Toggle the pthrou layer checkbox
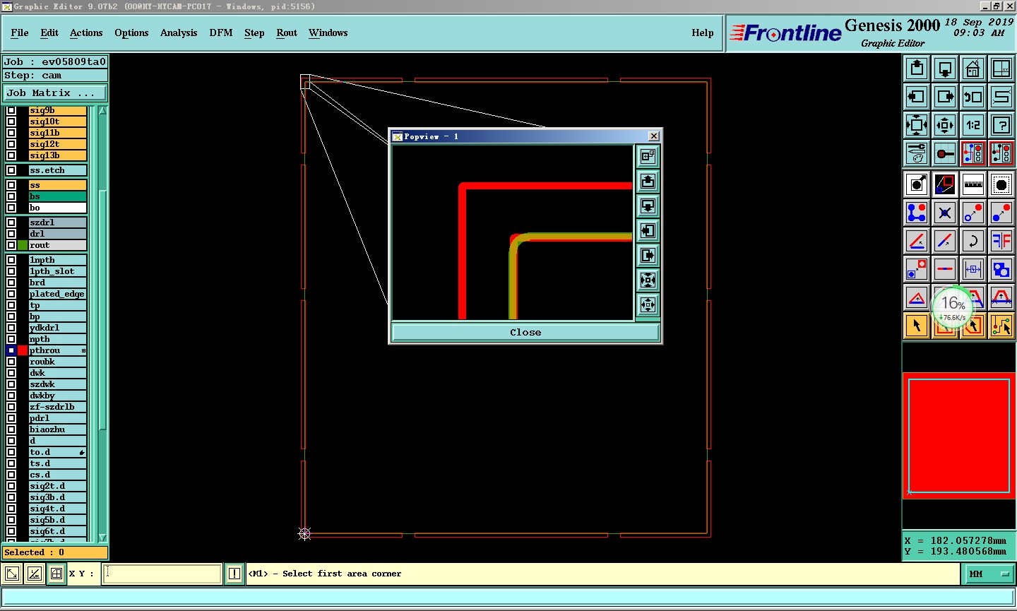This screenshot has width=1017, height=611. 11,350
